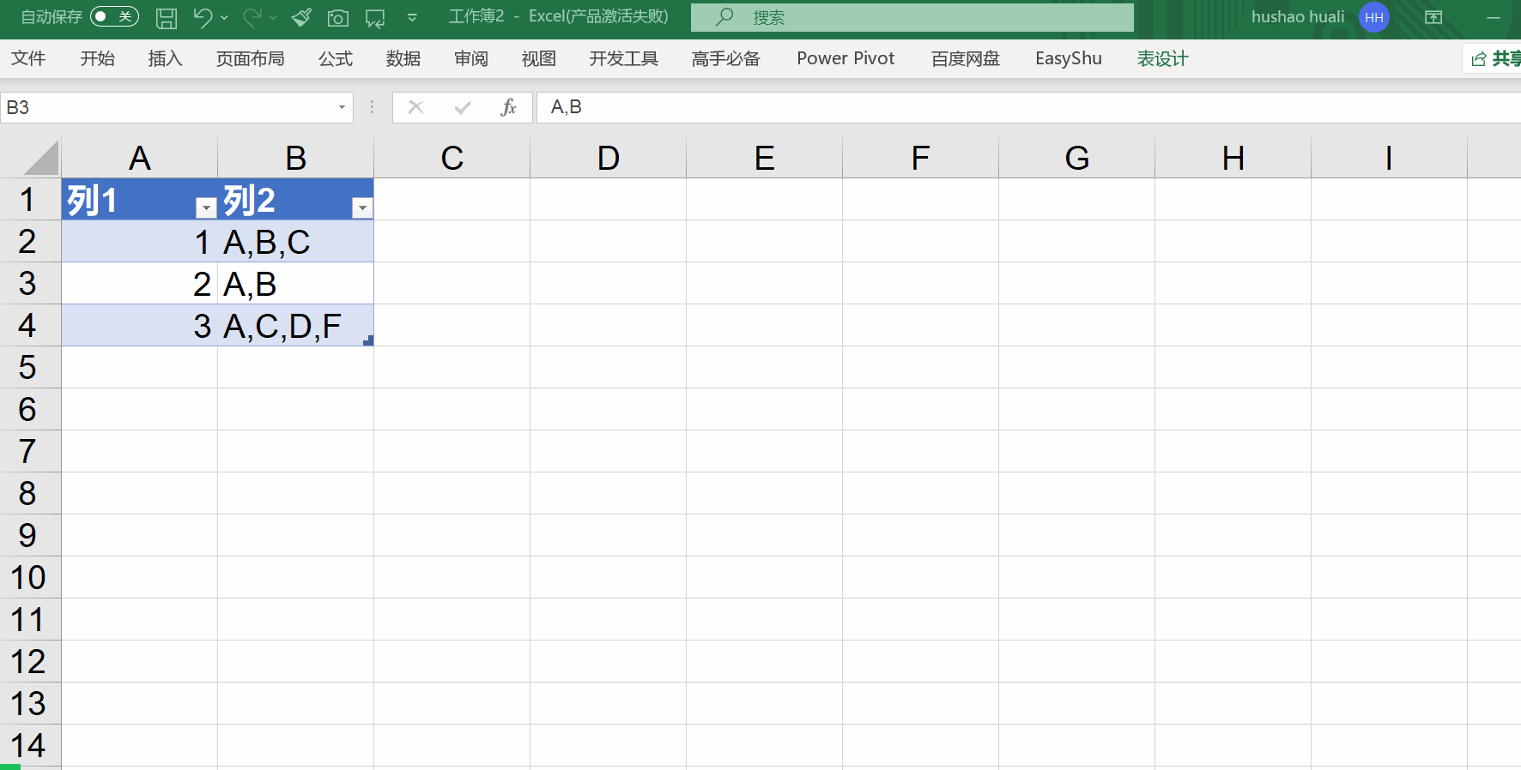
Task: Click the Redo arrow icon
Action: (x=252, y=17)
